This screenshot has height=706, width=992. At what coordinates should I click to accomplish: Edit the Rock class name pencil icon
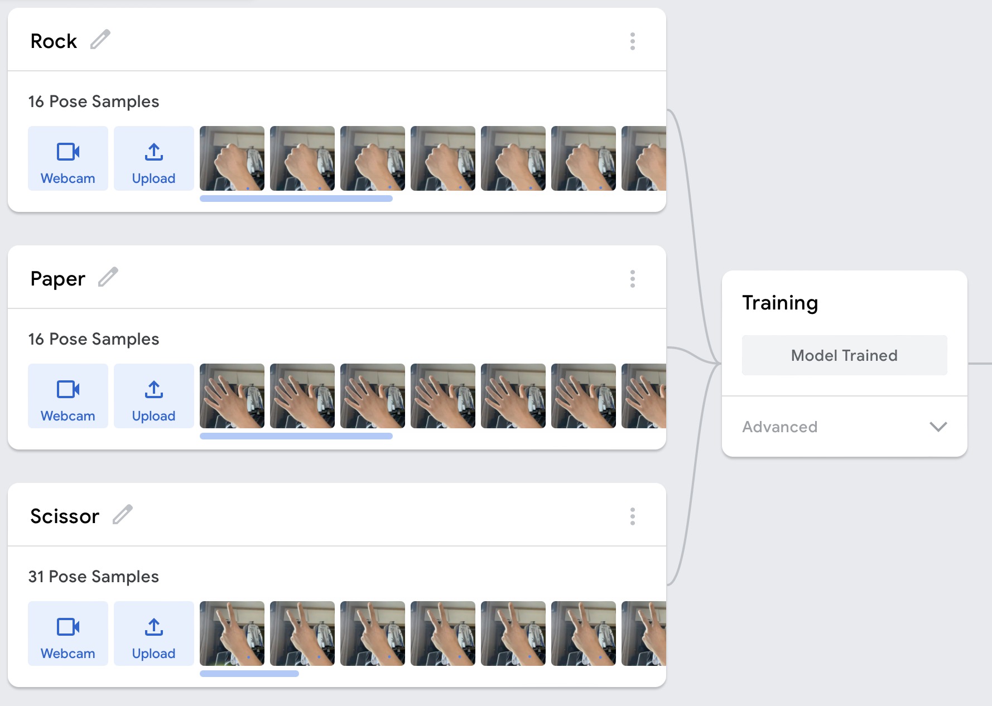click(x=100, y=40)
